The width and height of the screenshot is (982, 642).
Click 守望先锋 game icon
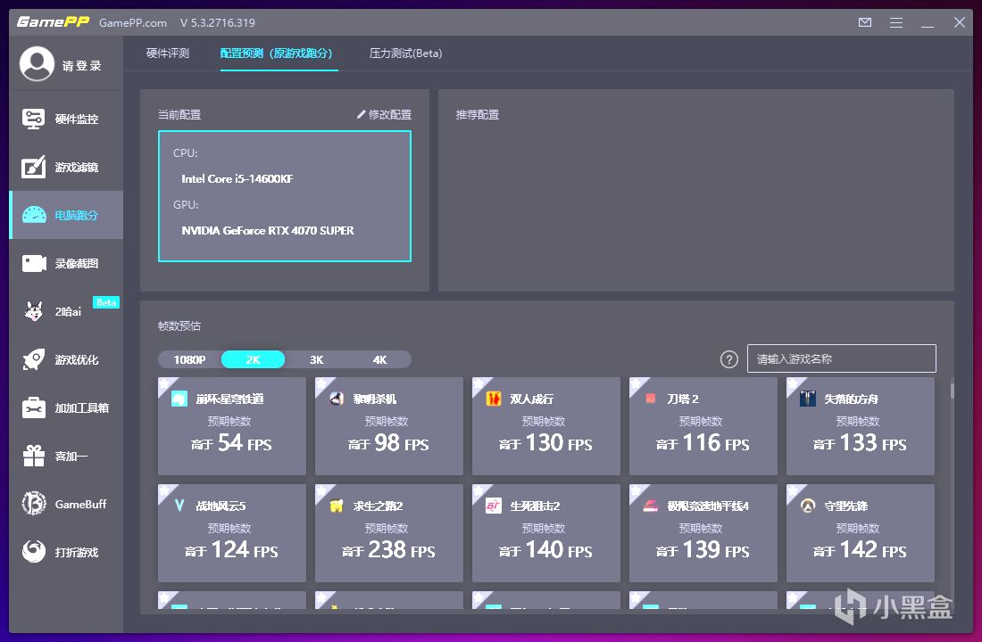coord(808,506)
